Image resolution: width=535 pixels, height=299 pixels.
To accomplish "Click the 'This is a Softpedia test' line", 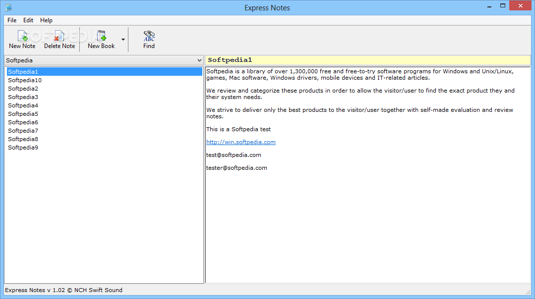I will [x=238, y=129].
